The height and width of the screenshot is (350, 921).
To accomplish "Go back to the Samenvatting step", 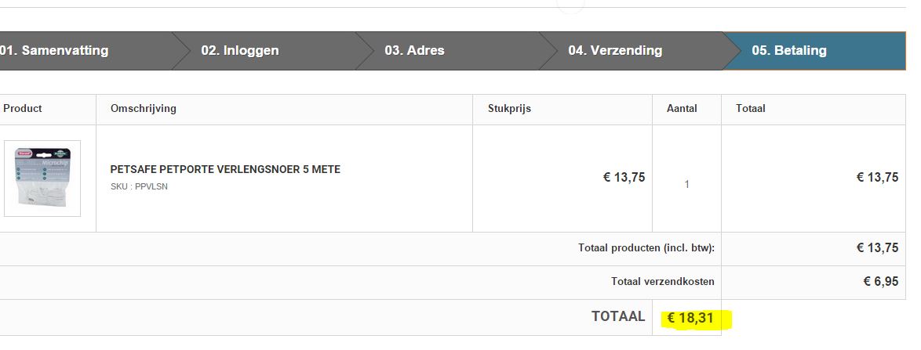I will [55, 51].
